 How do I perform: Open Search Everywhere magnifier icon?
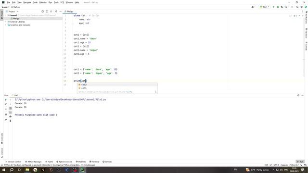(297, 7)
